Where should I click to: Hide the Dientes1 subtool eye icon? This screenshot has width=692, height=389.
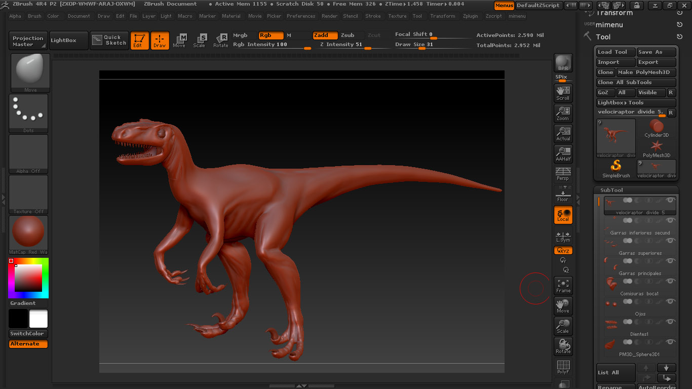point(670,322)
